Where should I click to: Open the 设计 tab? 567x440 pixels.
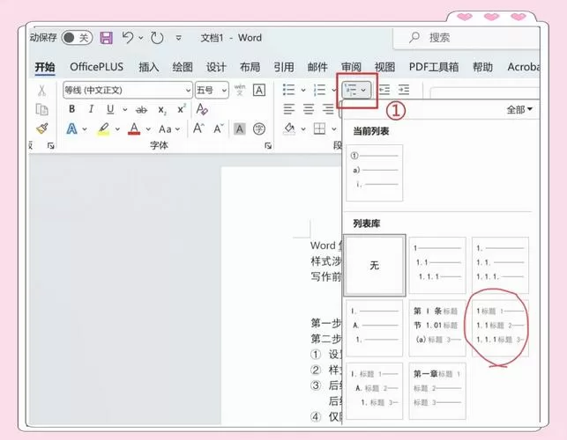coord(216,67)
